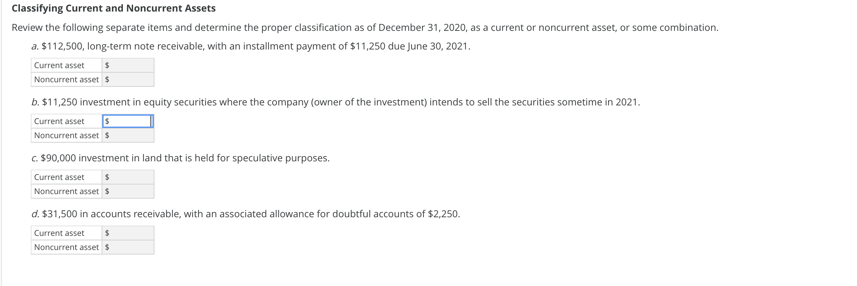Click the Noncurrent asset input for item d
The image size is (857, 286).
click(130, 247)
